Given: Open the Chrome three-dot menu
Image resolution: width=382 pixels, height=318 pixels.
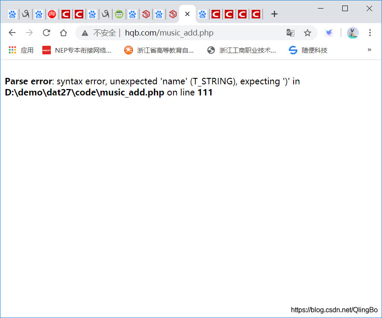Looking at the screenshot, I should click(370, 33).
